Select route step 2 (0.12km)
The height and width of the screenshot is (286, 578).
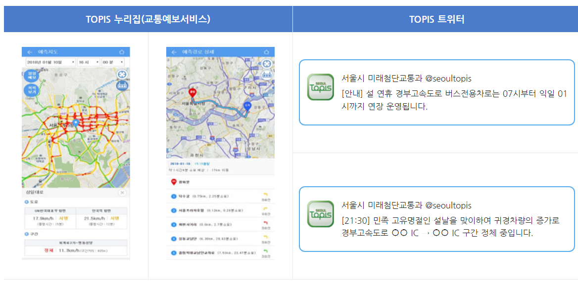tap(220, 210)
